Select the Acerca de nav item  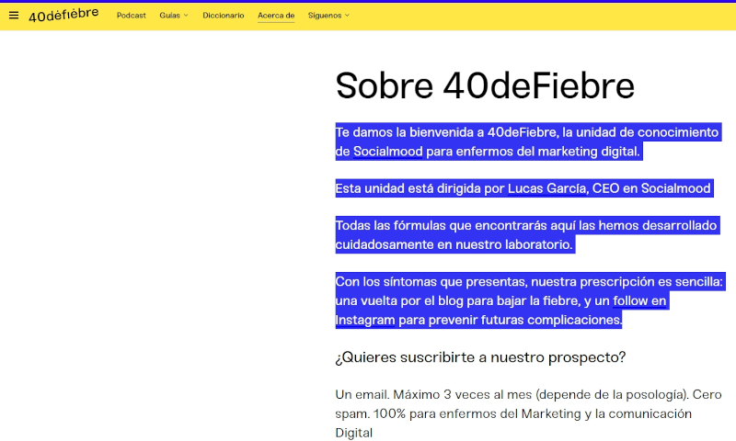[276, 16]
